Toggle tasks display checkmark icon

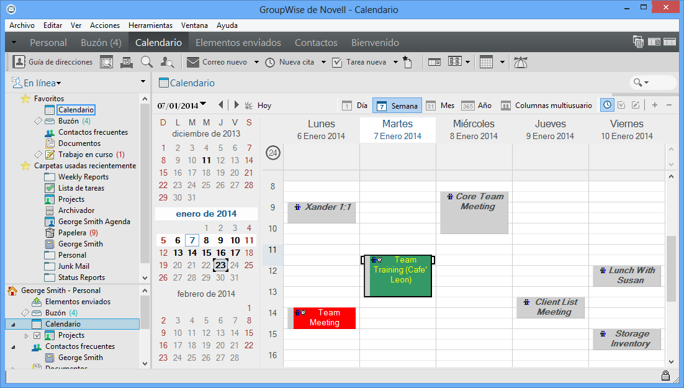coord(621,105)
